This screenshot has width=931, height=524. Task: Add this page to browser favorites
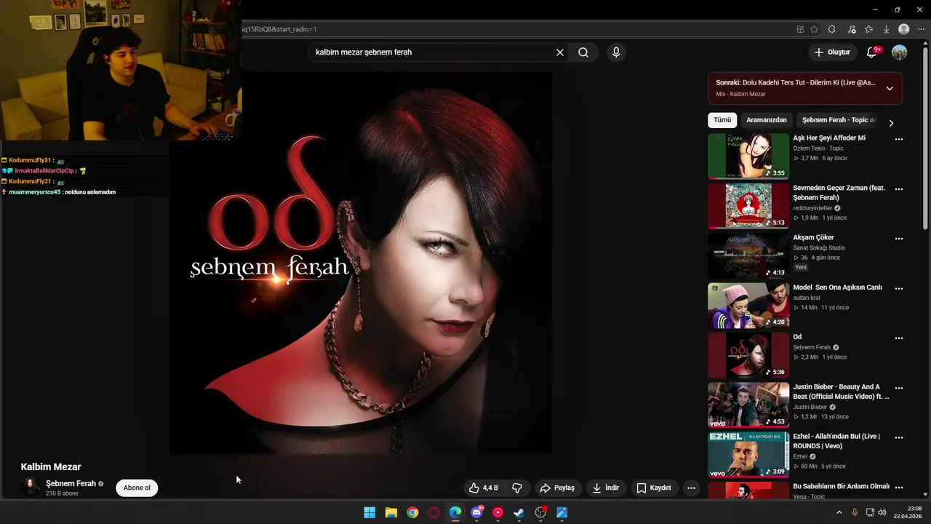[x=815, y=29]
